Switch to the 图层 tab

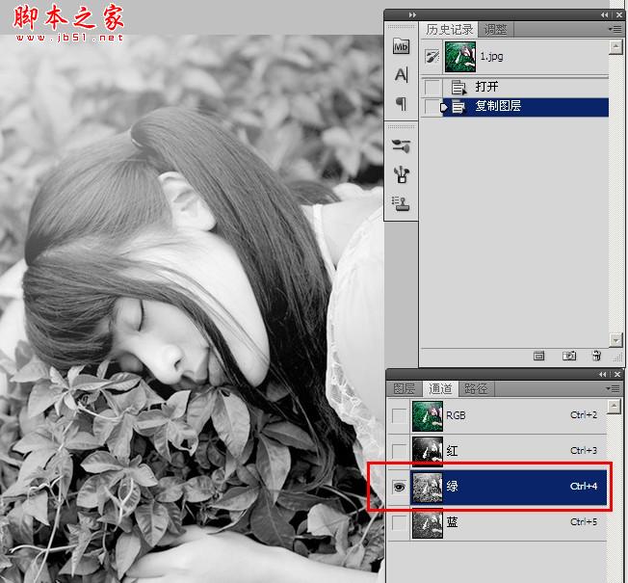[x=405, y=388]
